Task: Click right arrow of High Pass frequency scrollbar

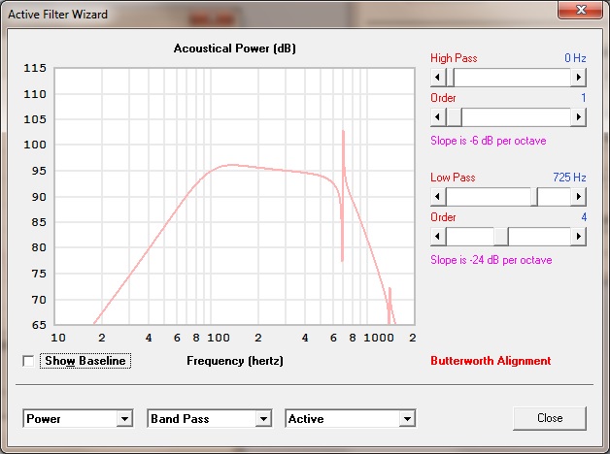Action: pos(579,78)
